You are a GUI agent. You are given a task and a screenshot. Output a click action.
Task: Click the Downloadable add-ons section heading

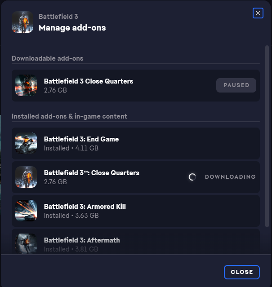pyautogui.click(x=48, y=58)
